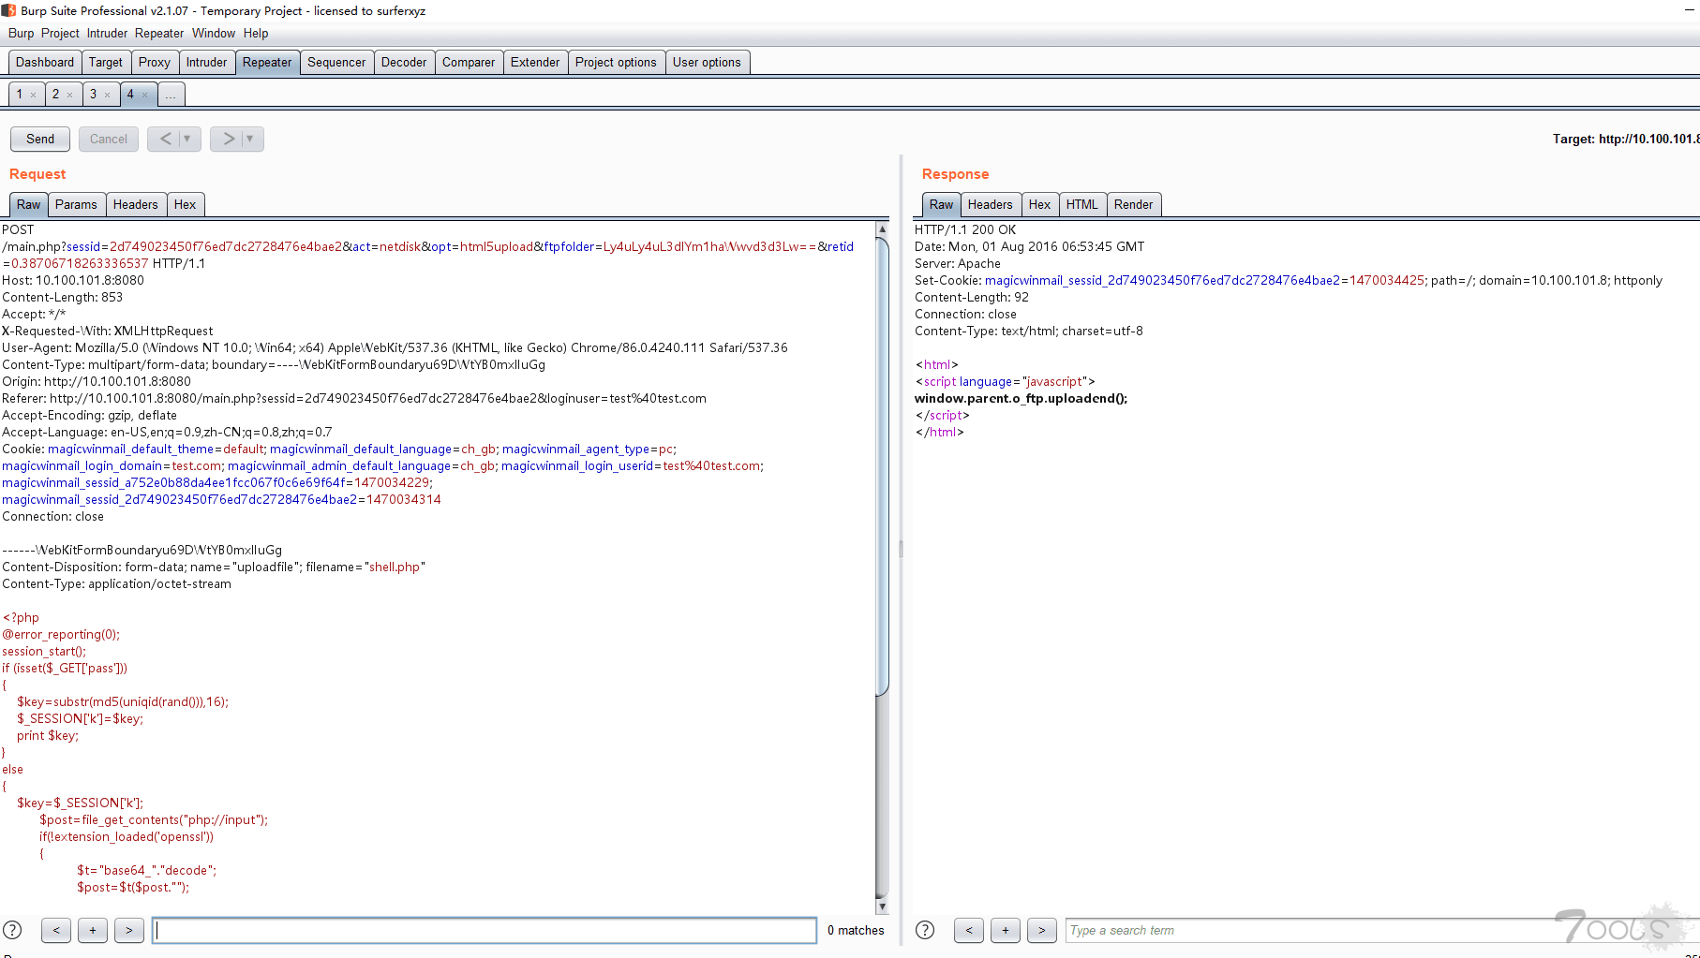
Task: Click the shell.php filename in request
Action: click(x=395, y=567)
